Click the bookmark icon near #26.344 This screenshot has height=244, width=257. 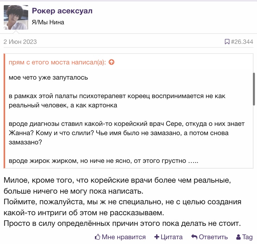click(227, 41)
